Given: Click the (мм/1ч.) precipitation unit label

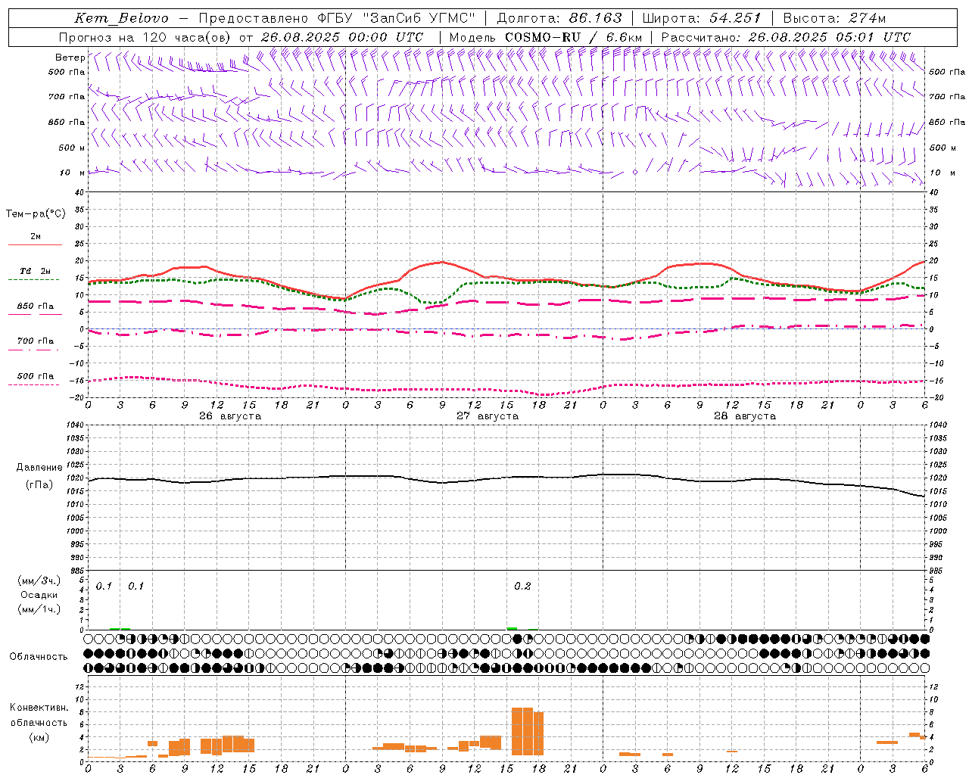Looking at the screenshot, I should [39, 609].
